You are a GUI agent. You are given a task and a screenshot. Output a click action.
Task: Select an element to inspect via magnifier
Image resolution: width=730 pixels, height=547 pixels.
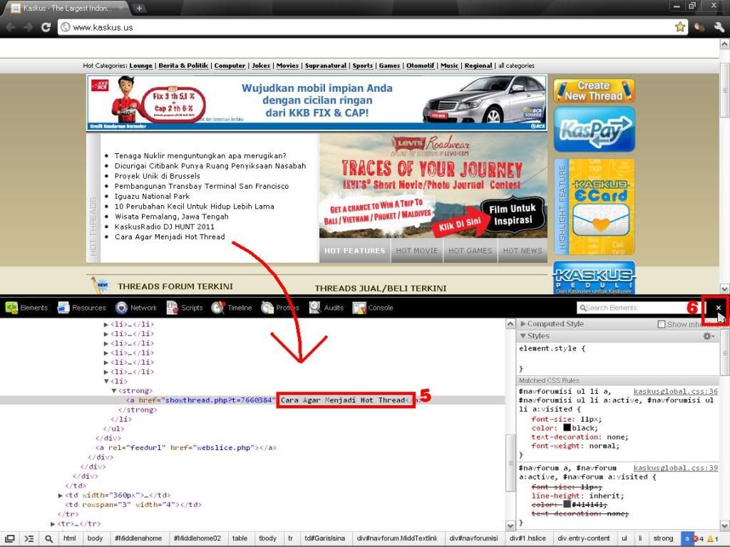48,538
